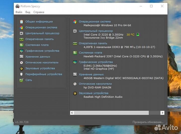
Task: Click Intel HD Graphics (HP) text
Action: click(99, 69)
